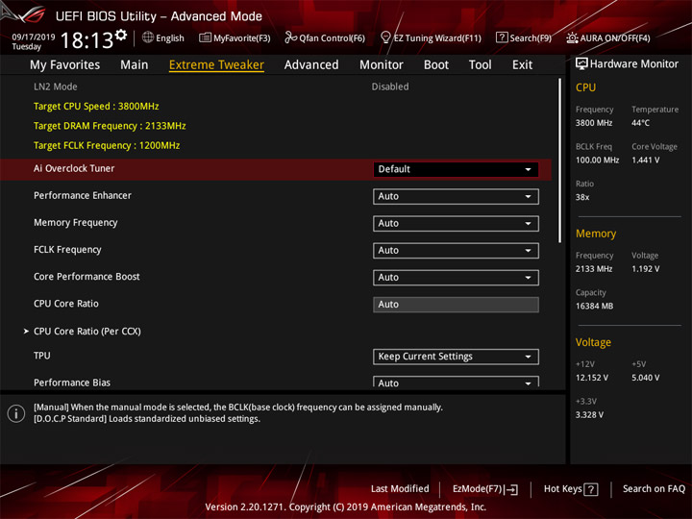Image resolution: width=692 pixels, height=519 pixels.
Task: Click the Version 2.20.1271 copyright text
Action: tap(346, 507)
